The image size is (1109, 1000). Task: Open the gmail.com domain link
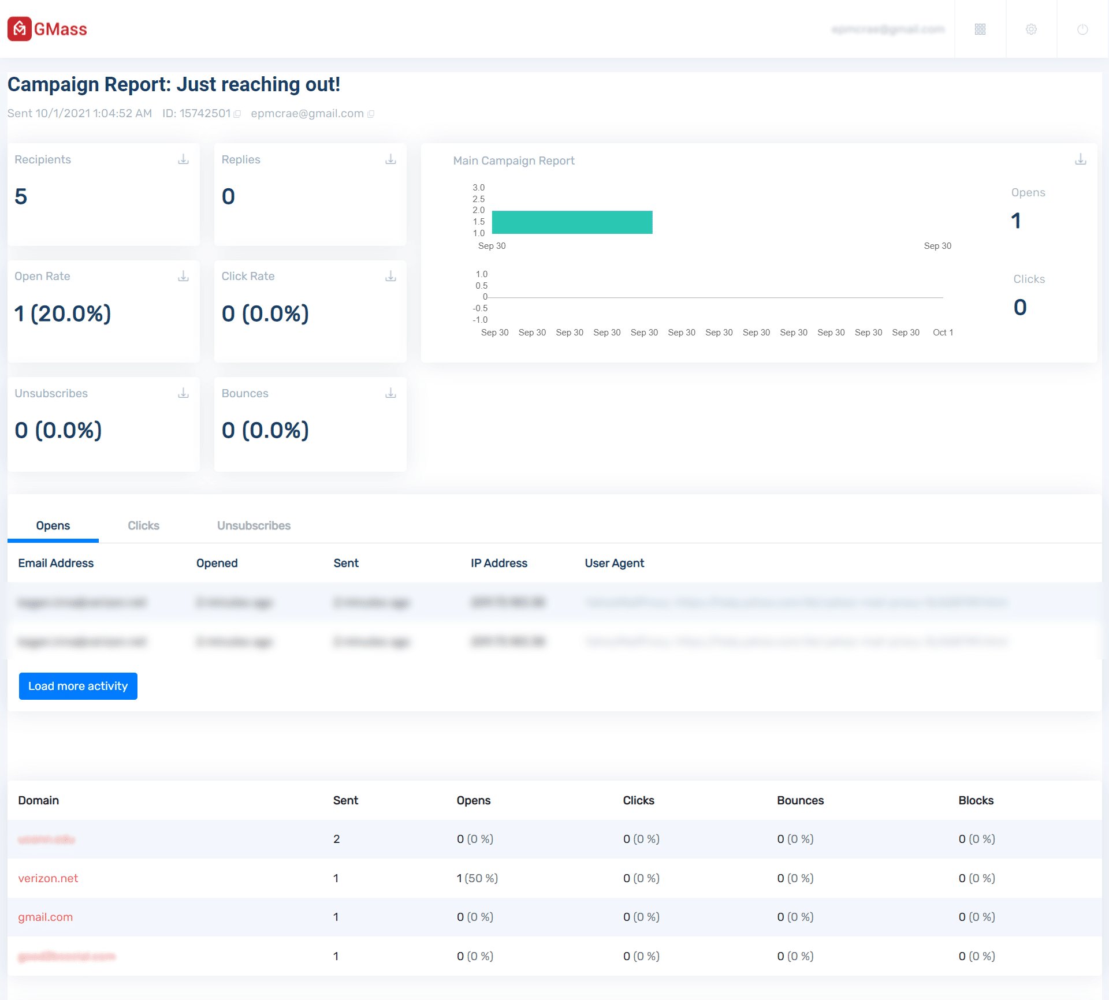(46, 917)
